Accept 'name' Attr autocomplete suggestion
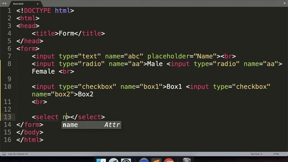The image size is (288, 162). click(91, 125)
